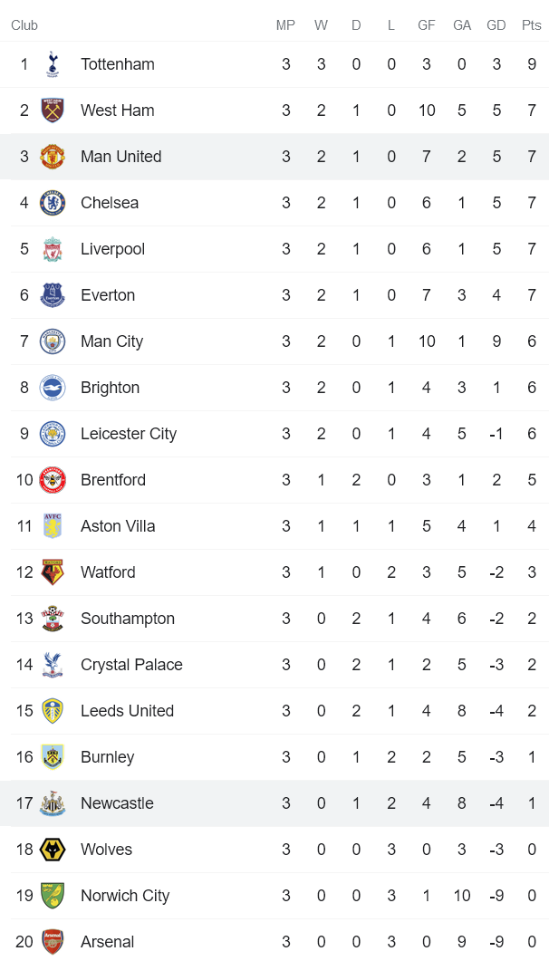Open the Everton team page link
Image resolution: width=549 pixels, height=980 pixels.
pyautogui.click(x=108, y=295)
